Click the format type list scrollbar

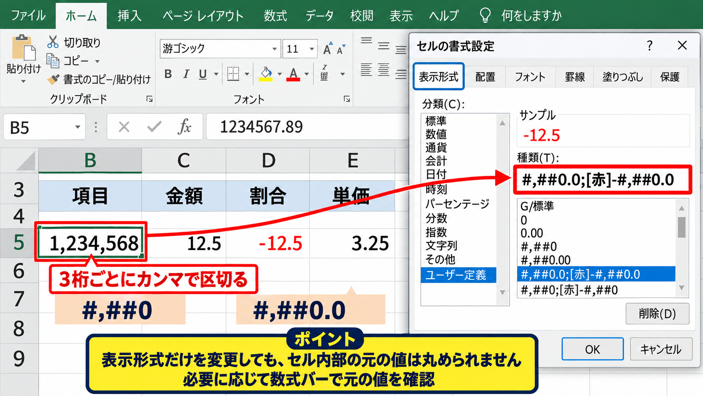point(682,248)
